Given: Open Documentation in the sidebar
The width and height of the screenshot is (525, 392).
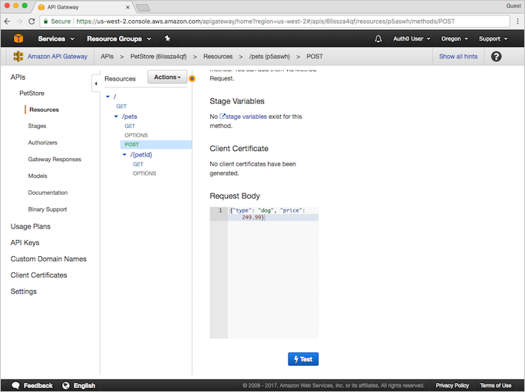Looking at the screenshot, I should point(48,193).
